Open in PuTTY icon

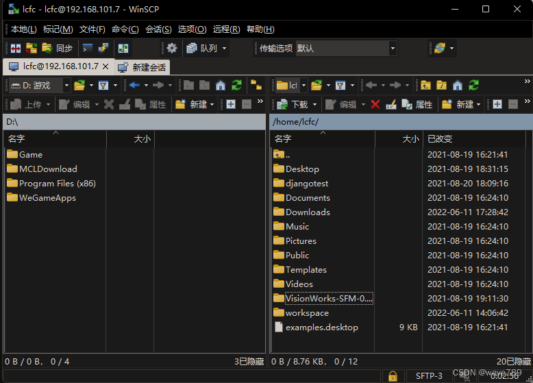tap(103, 48)
